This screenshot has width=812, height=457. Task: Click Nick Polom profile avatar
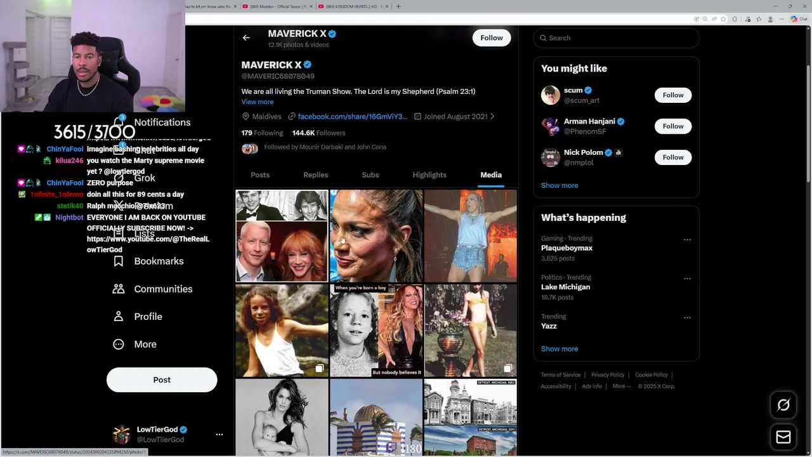pyautogui.click(x=551, y=157)
